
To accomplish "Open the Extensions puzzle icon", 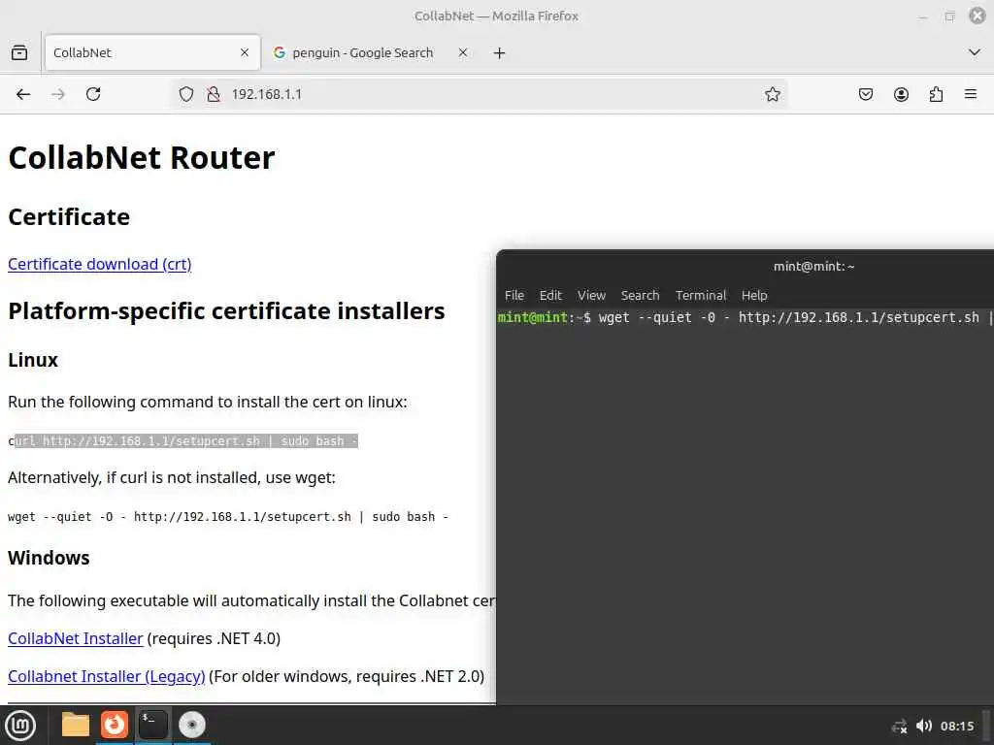I will click(936, 94).
